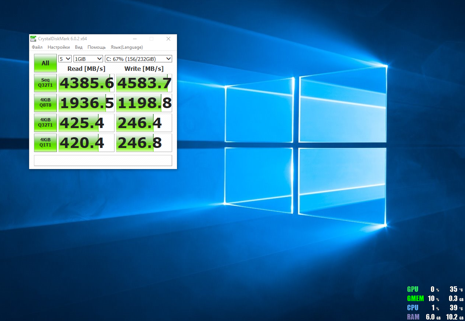Click the CrystalDiskMark title bar app icon
This screenshot has height=321, width=465.
[34, 39]
